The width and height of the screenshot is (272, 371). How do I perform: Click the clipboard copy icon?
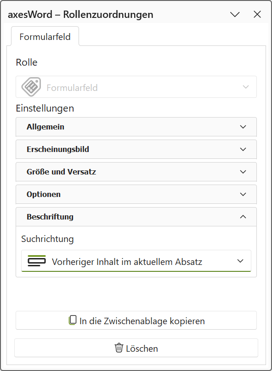[x=73, y=320]
